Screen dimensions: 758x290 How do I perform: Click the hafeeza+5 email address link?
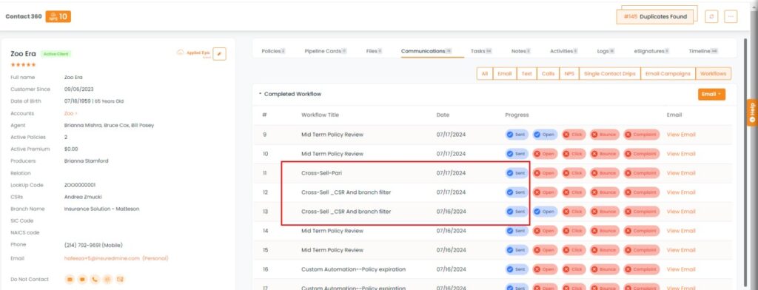[x=102, y=259]
